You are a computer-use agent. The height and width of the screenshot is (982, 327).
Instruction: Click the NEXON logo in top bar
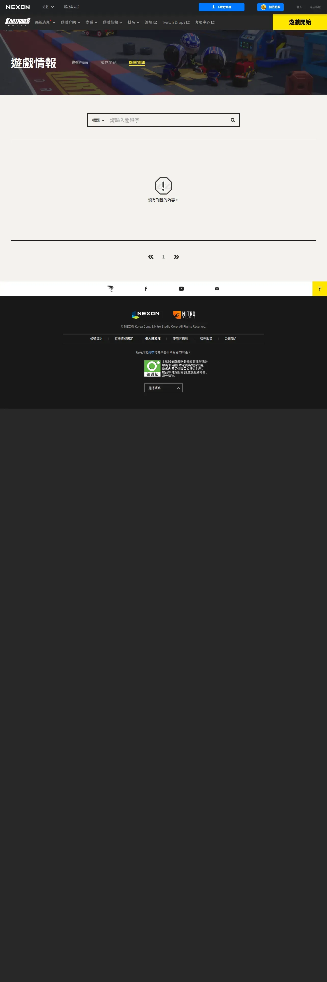pos(18,7)
